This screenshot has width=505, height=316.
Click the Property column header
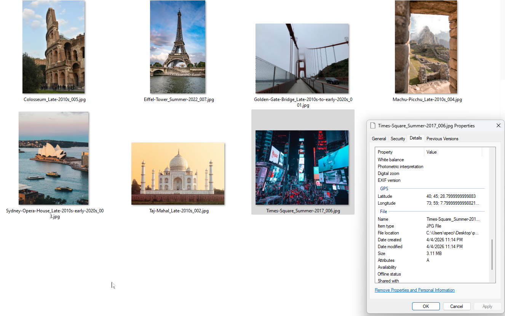tap(399, 152)
